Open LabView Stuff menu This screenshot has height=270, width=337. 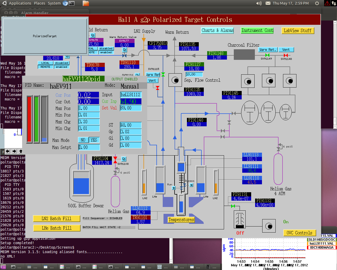pyautogui.click(x=298, y=31)
